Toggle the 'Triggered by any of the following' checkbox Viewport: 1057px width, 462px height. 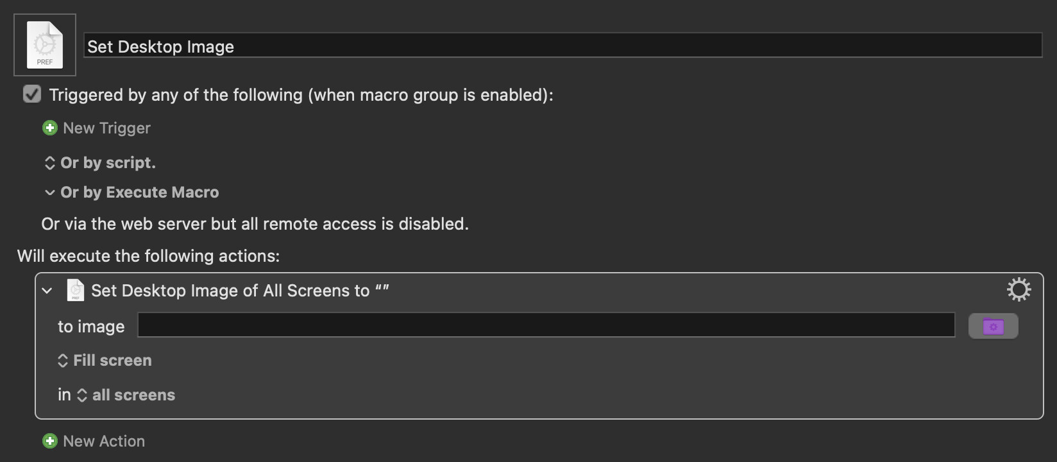(x=32, y=94)
